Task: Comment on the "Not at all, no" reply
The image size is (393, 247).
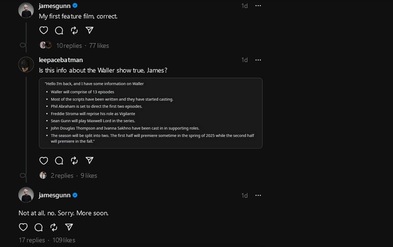Action: click(38, 227)
